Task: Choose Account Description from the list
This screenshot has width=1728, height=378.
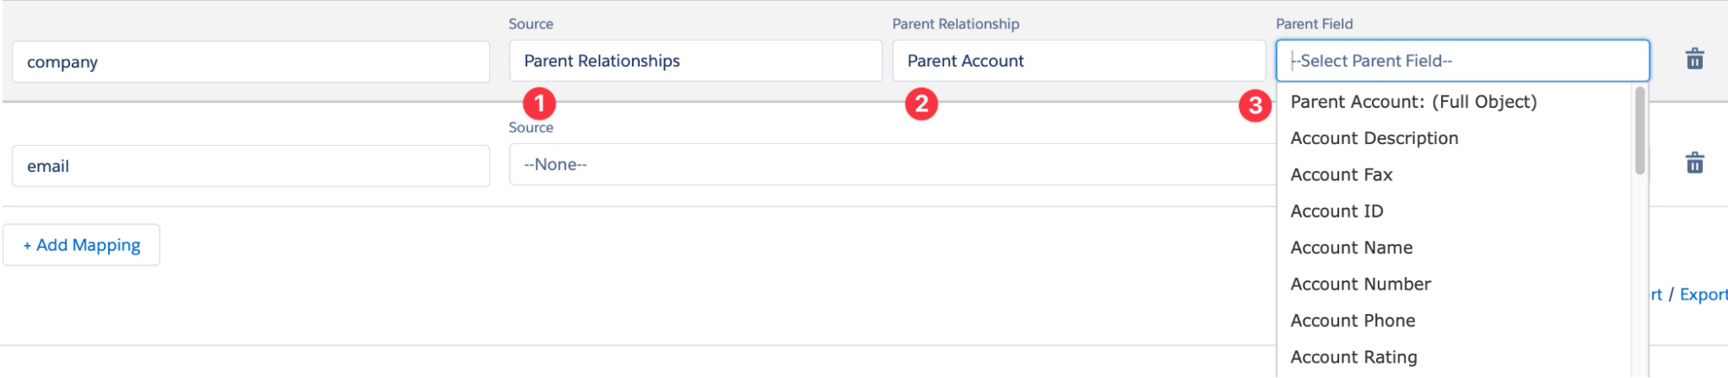Action: [1374, 138]
